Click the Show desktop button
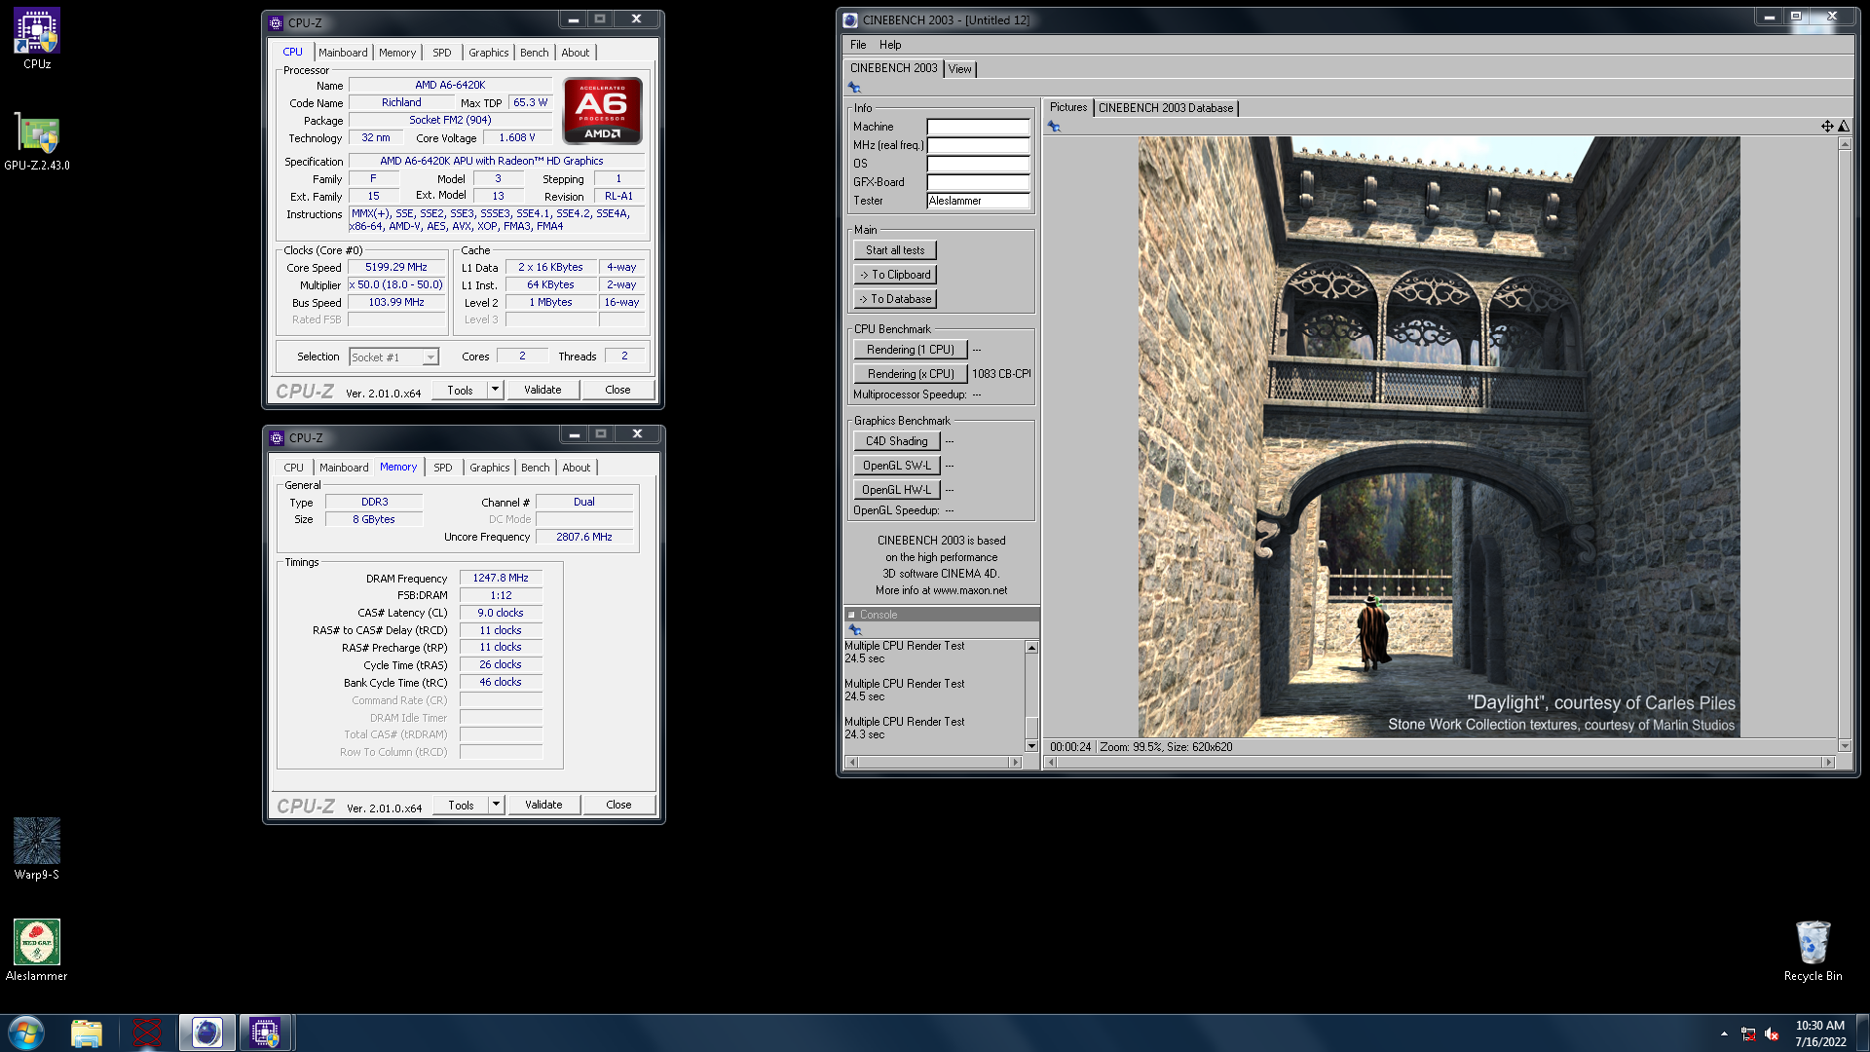This screenshot has height=1052, width=1870. (1863, 1033)
